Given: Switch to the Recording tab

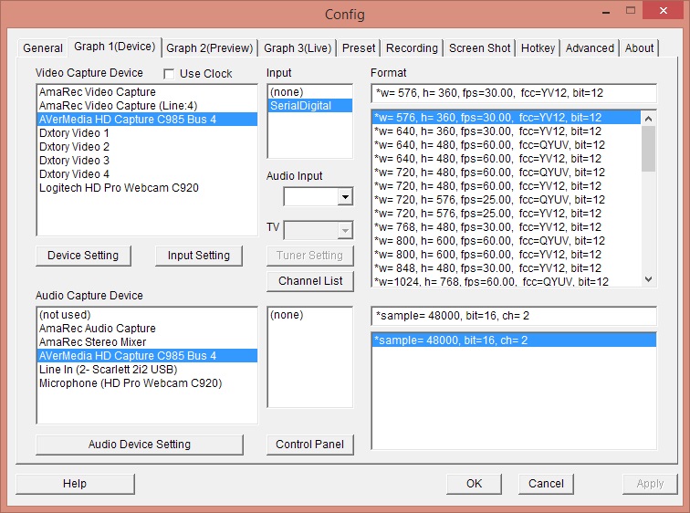Looking at the screenshot, I should [412, 48].
